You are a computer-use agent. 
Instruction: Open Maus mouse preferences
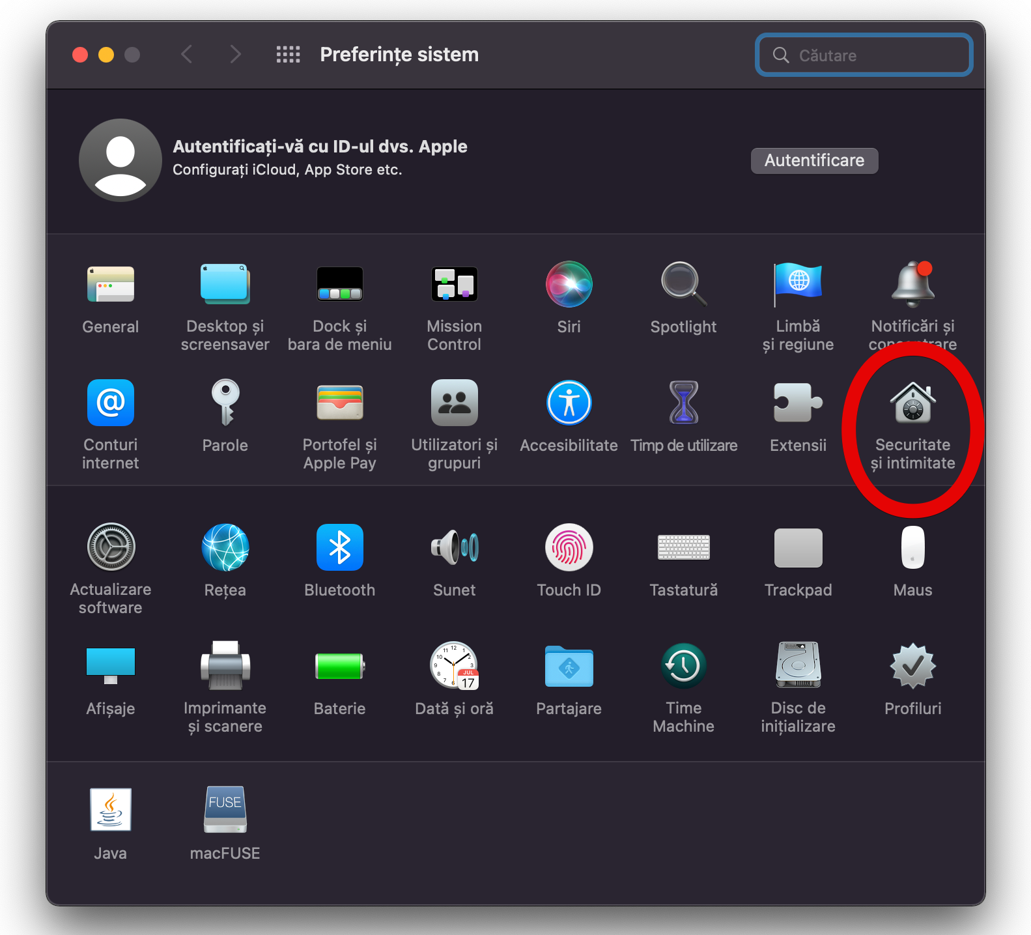[x=912, y=547]
